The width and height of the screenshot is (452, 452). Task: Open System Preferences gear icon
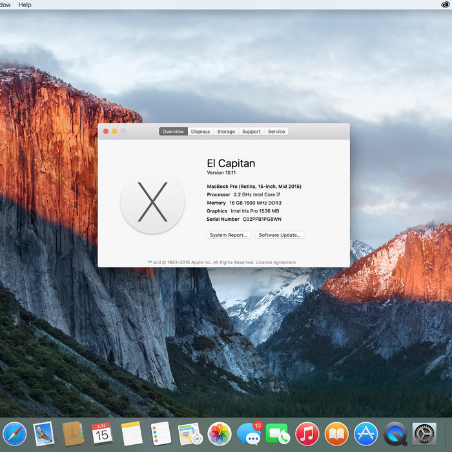(424, 434)
